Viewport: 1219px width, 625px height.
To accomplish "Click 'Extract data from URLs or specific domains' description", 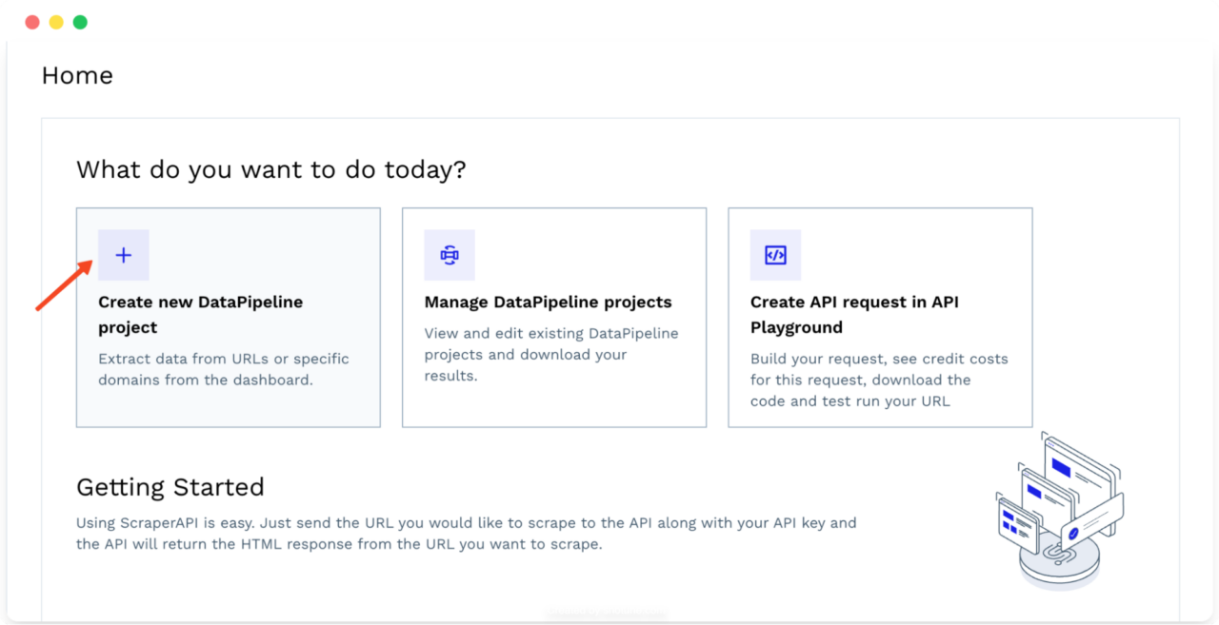I will pos(224,369).
